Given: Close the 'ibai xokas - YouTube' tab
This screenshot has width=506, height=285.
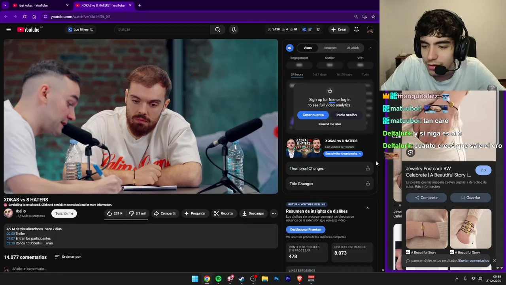Looking at the screenshot, I should [67, 5].
